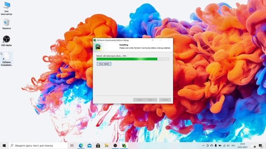Click the Cancel button in setup
This screenshot has height=149, width=266.
(x=165, y=100)
